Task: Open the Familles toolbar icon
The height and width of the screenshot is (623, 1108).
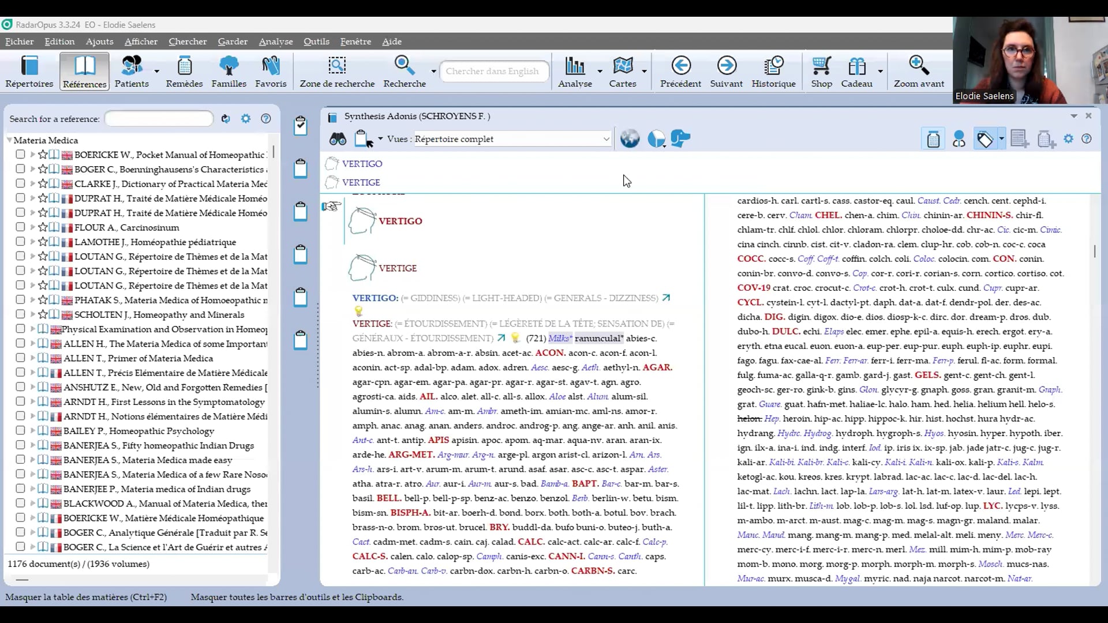Action: pos(229,72)
